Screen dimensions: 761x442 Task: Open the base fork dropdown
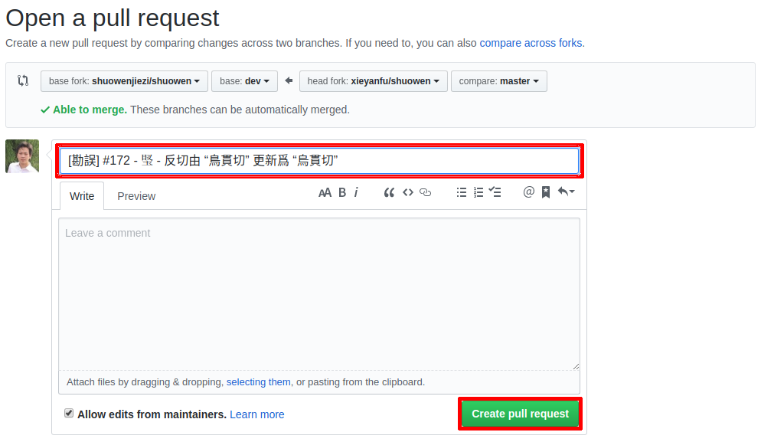click(124, 81)
